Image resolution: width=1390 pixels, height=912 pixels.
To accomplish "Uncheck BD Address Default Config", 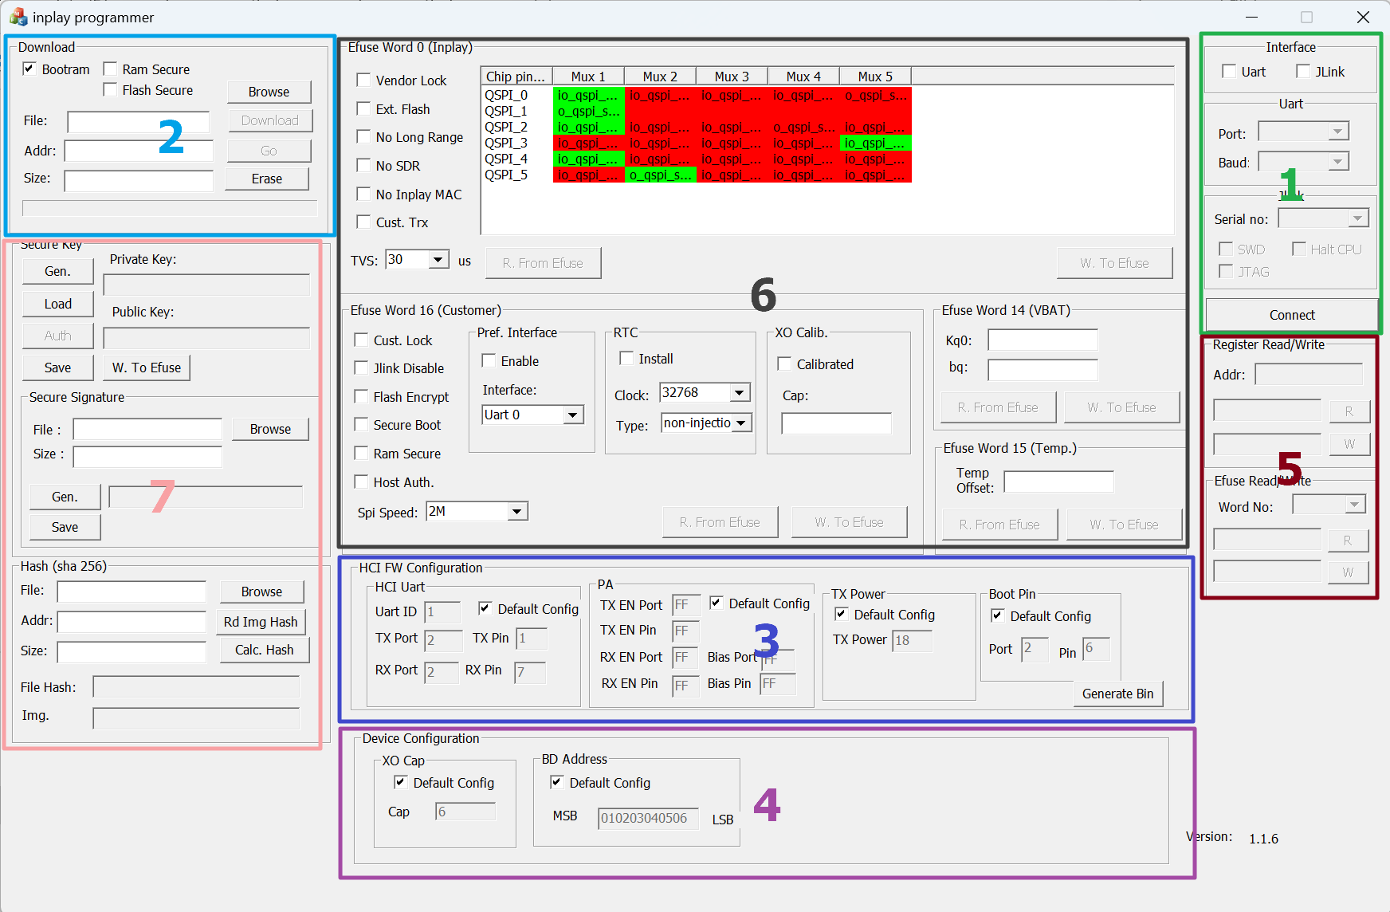I will click(557, 782).
